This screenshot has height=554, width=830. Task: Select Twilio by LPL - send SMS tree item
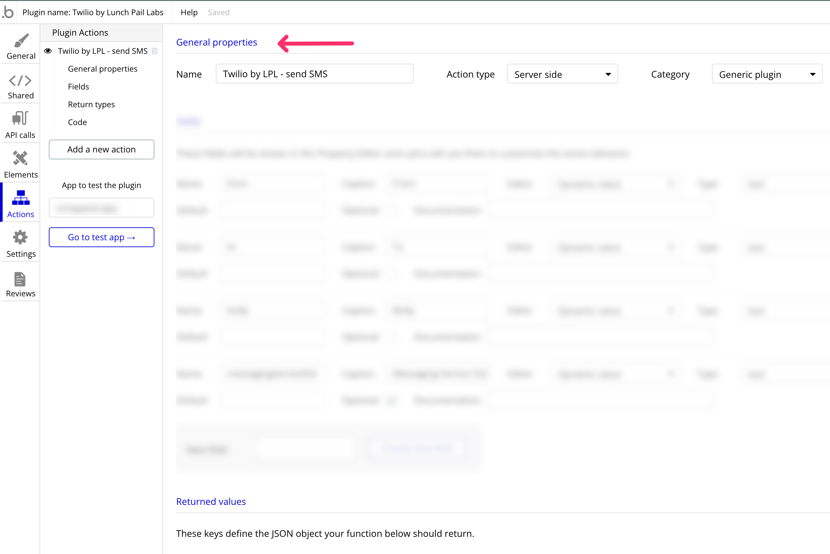point(102,51)
